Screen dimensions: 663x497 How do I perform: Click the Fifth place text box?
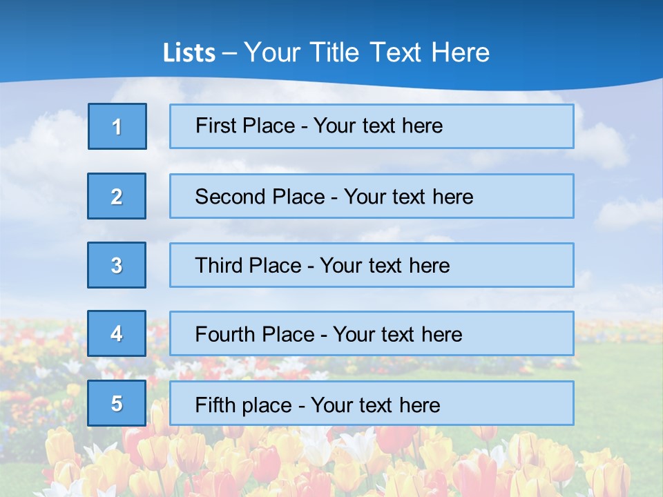pos(372,404)
